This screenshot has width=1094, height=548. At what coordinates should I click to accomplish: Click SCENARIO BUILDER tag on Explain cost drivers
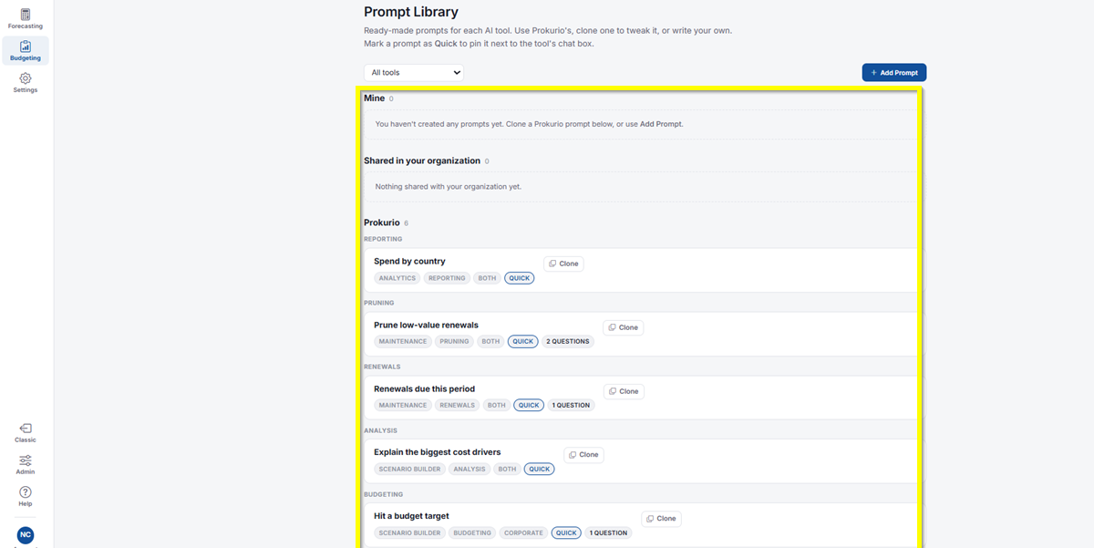click(x=409, y=470)
